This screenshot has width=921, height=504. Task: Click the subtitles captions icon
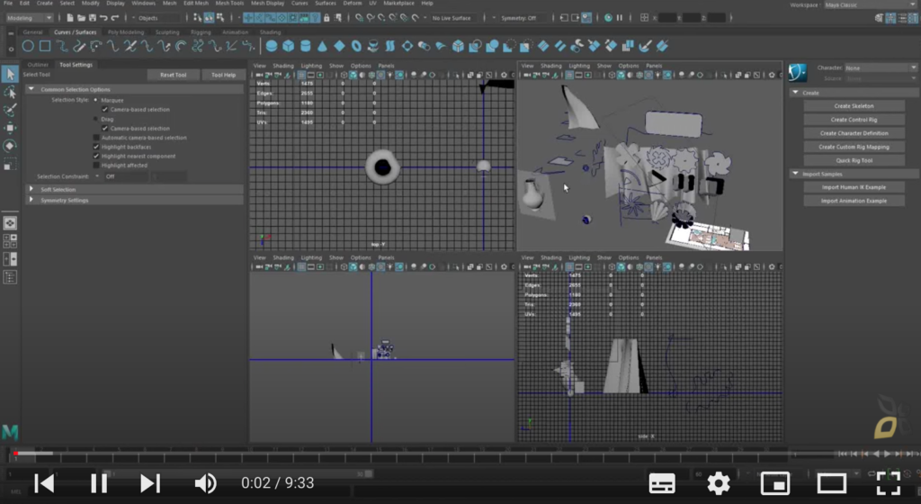662,483
